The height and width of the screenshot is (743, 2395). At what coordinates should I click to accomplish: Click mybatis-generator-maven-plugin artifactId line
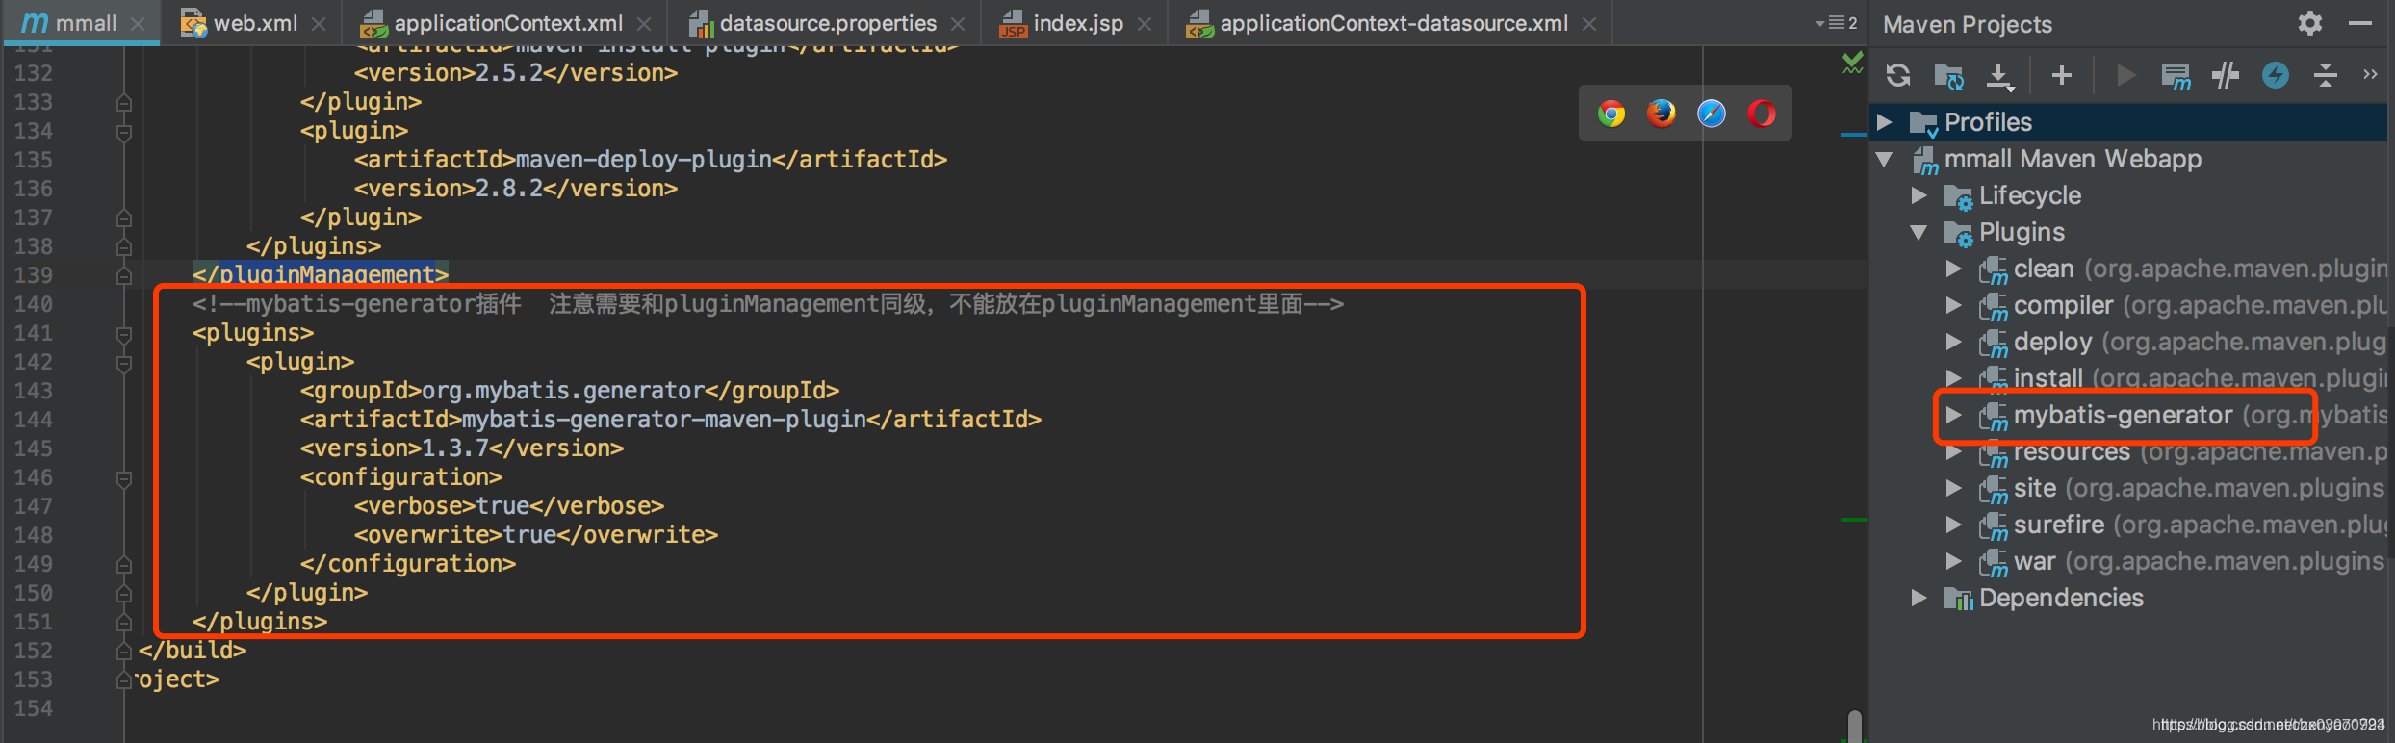click(x=670, y=420)
